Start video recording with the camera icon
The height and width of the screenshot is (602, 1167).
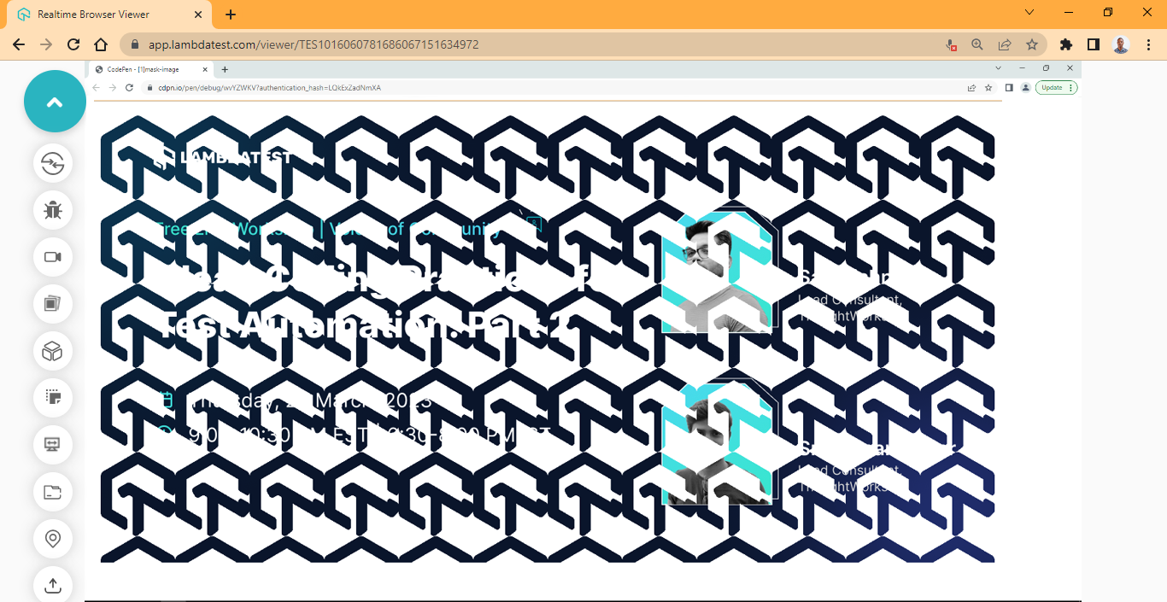tap(53, 257)
